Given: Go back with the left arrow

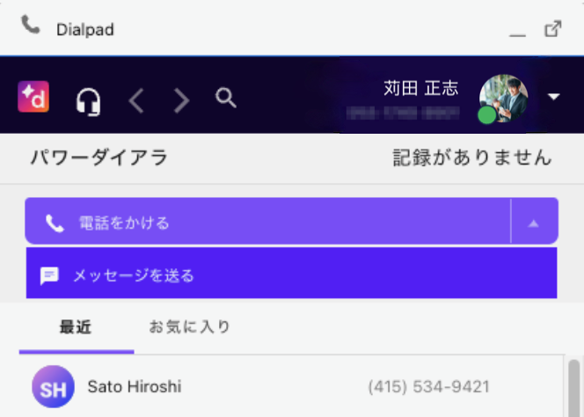Looking at the screenshot, I should [136, 100].
